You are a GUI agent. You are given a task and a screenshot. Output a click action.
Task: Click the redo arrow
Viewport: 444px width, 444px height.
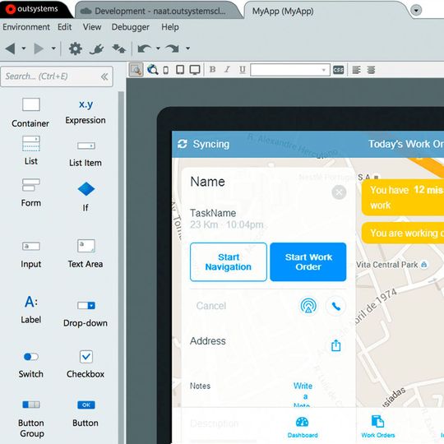173,49
